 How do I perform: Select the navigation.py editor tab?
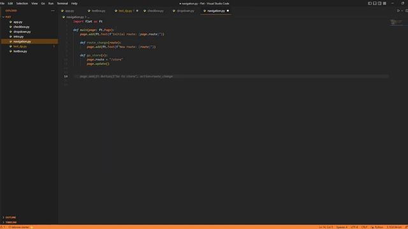(x=216, y=11)
